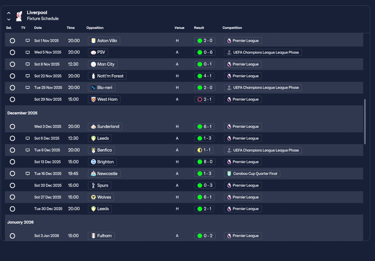Sort fixtures by Time column header
The image size is (375, 261).
(x=71, y=28)
